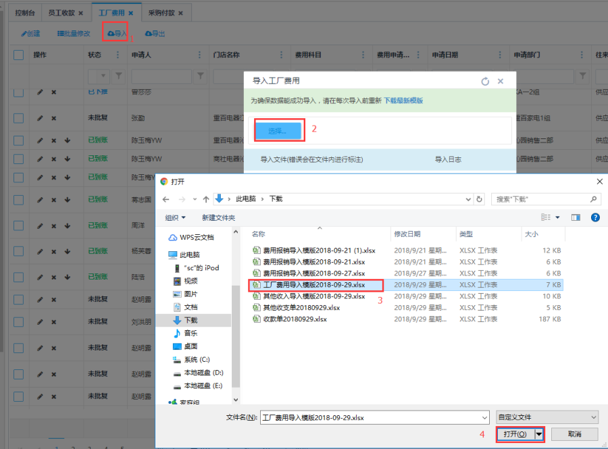Click the 导入 (Import) toolbar icon
608x449 pixels.
(116, 33)
